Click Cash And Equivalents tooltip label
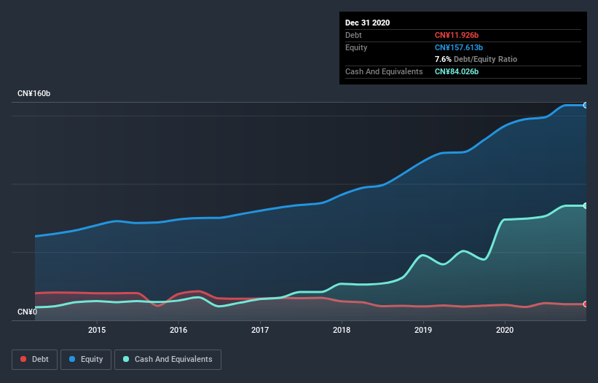 click(x=384, y=71)
